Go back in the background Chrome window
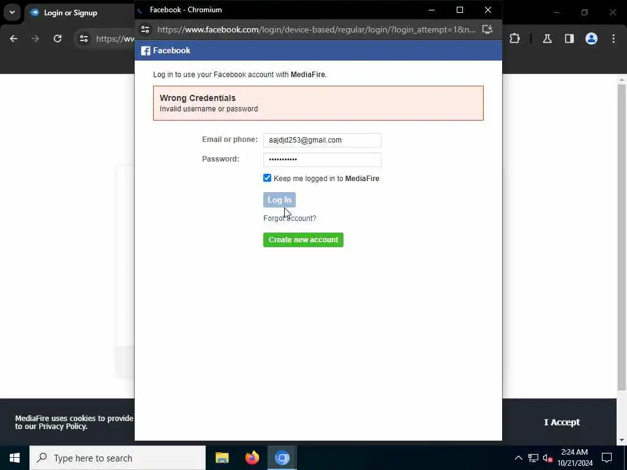Viewport: 627px width, 470px height. pos(13,39)
